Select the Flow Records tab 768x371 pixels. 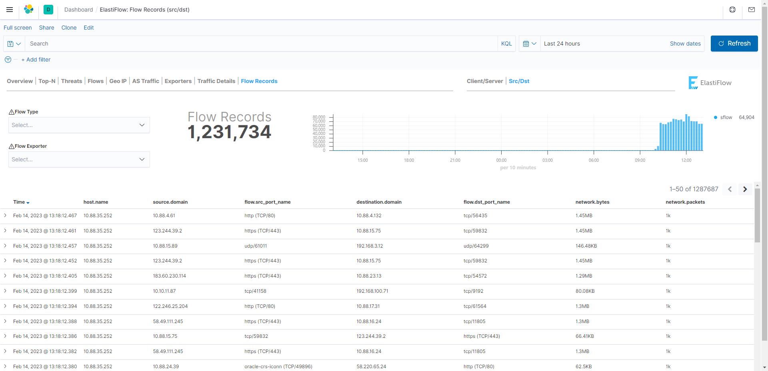click(259, 81)
